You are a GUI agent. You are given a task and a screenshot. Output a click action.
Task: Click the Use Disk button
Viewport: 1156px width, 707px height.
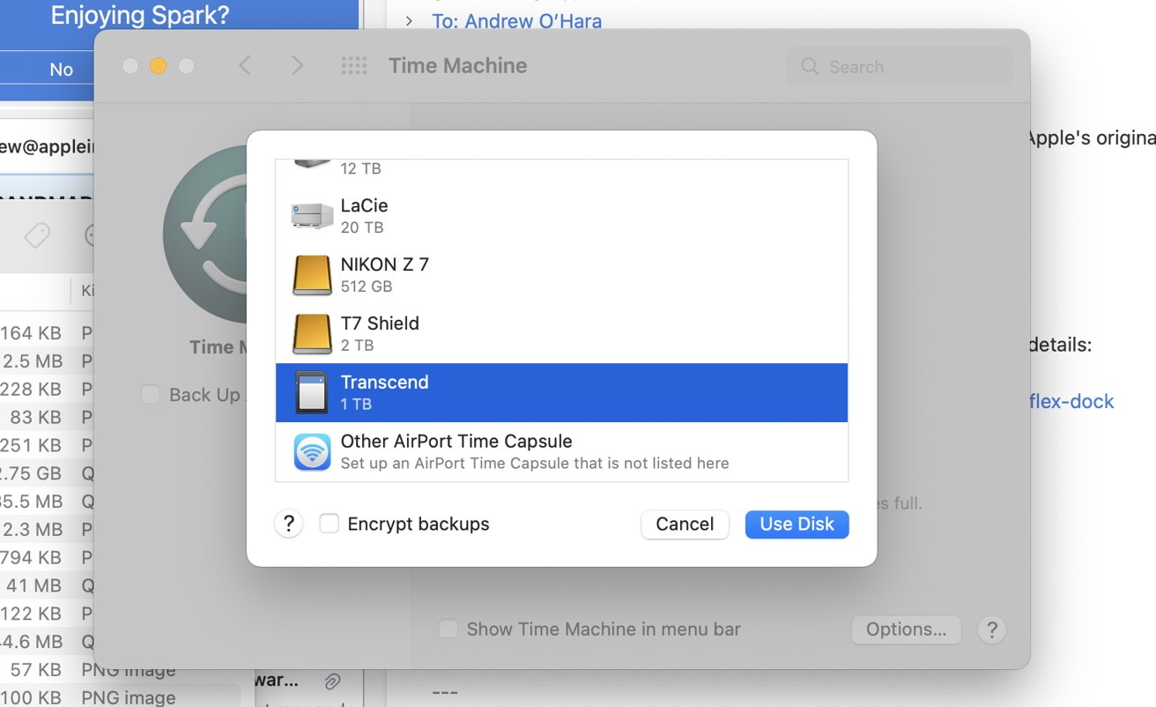797,524
